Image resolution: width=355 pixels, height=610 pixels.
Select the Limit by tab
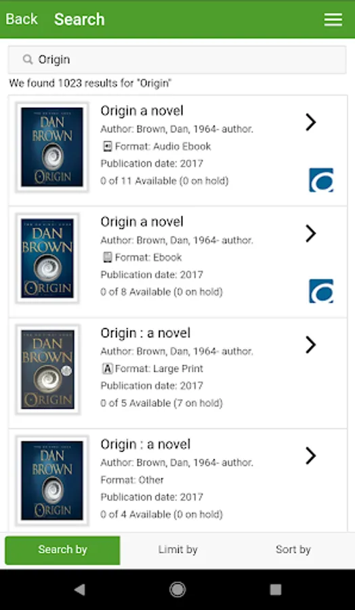177,550
